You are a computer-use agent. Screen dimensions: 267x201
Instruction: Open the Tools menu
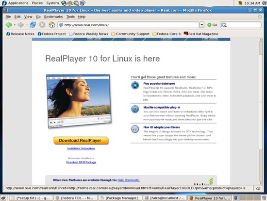pos(70,17)
